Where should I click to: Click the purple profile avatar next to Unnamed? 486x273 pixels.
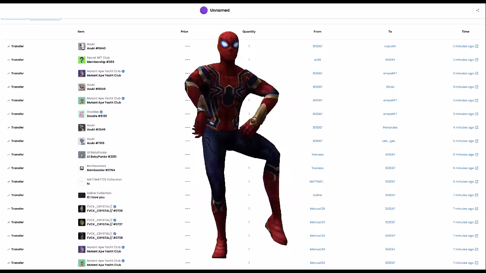204,10
